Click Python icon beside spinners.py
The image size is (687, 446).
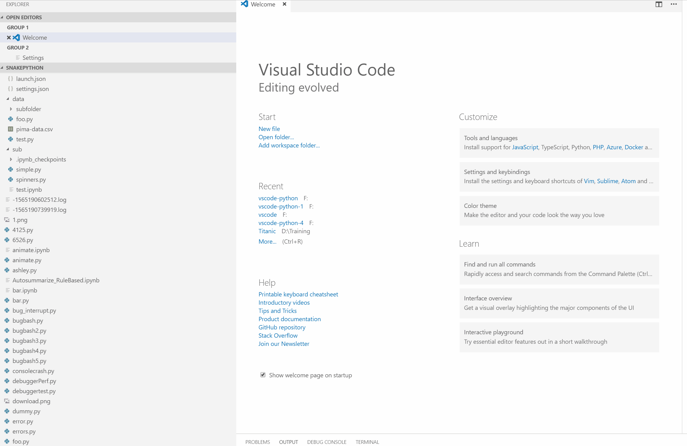pos(11,179)
